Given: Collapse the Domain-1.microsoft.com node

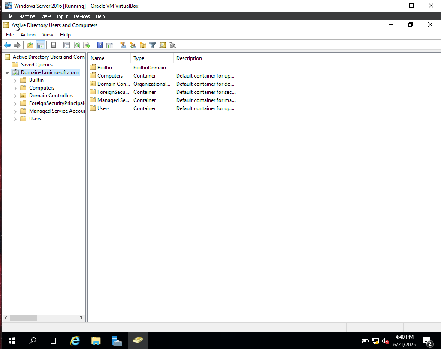Looking at the screenshot, I should coord(7,72).
